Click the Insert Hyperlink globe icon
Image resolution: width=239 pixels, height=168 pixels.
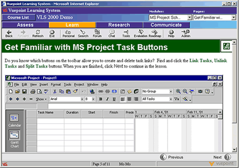pyautogui.click(x=92, y=91)
